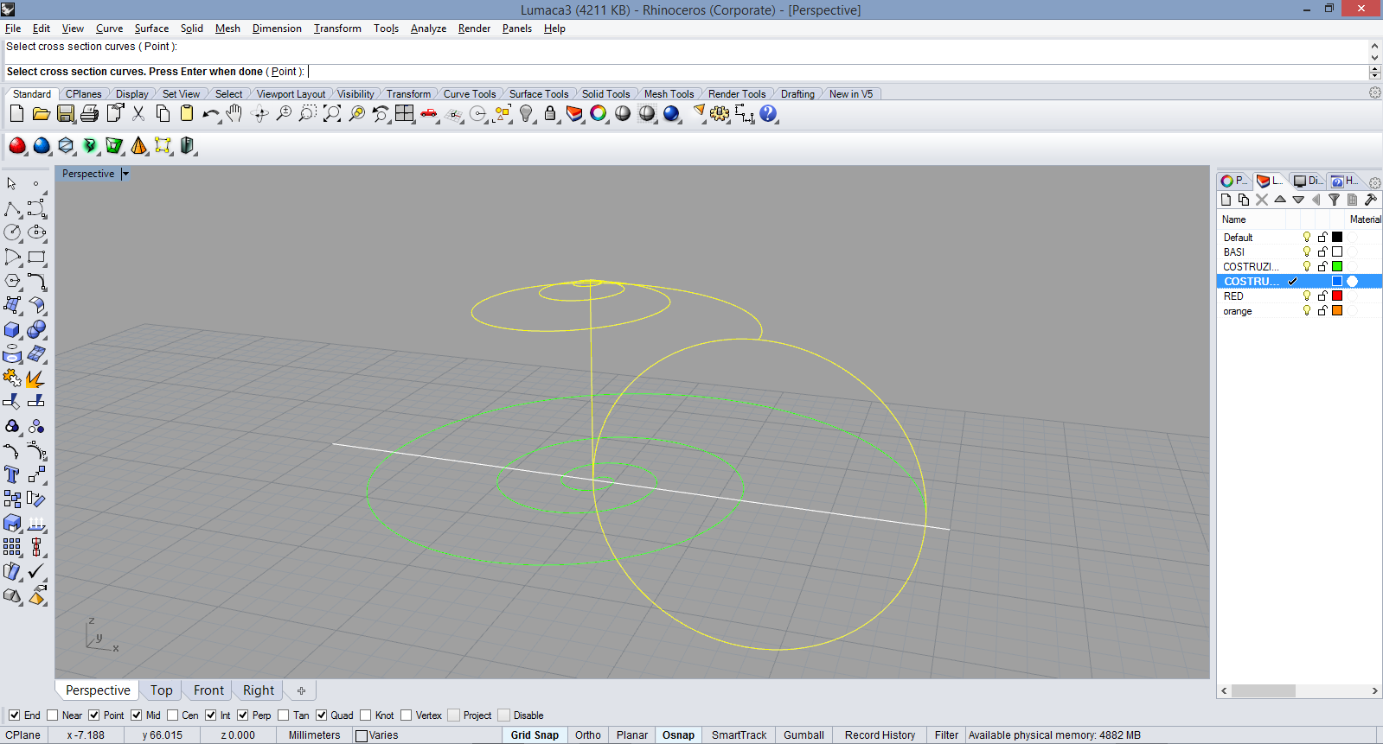Viewport: 1383px width, 744px height.
Task: Select the Pan hand tool
Action: (x=234, y=113)
